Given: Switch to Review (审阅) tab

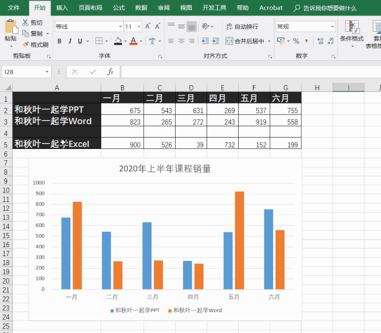Looking at the screenshot, I should click(x=164, y=8).
